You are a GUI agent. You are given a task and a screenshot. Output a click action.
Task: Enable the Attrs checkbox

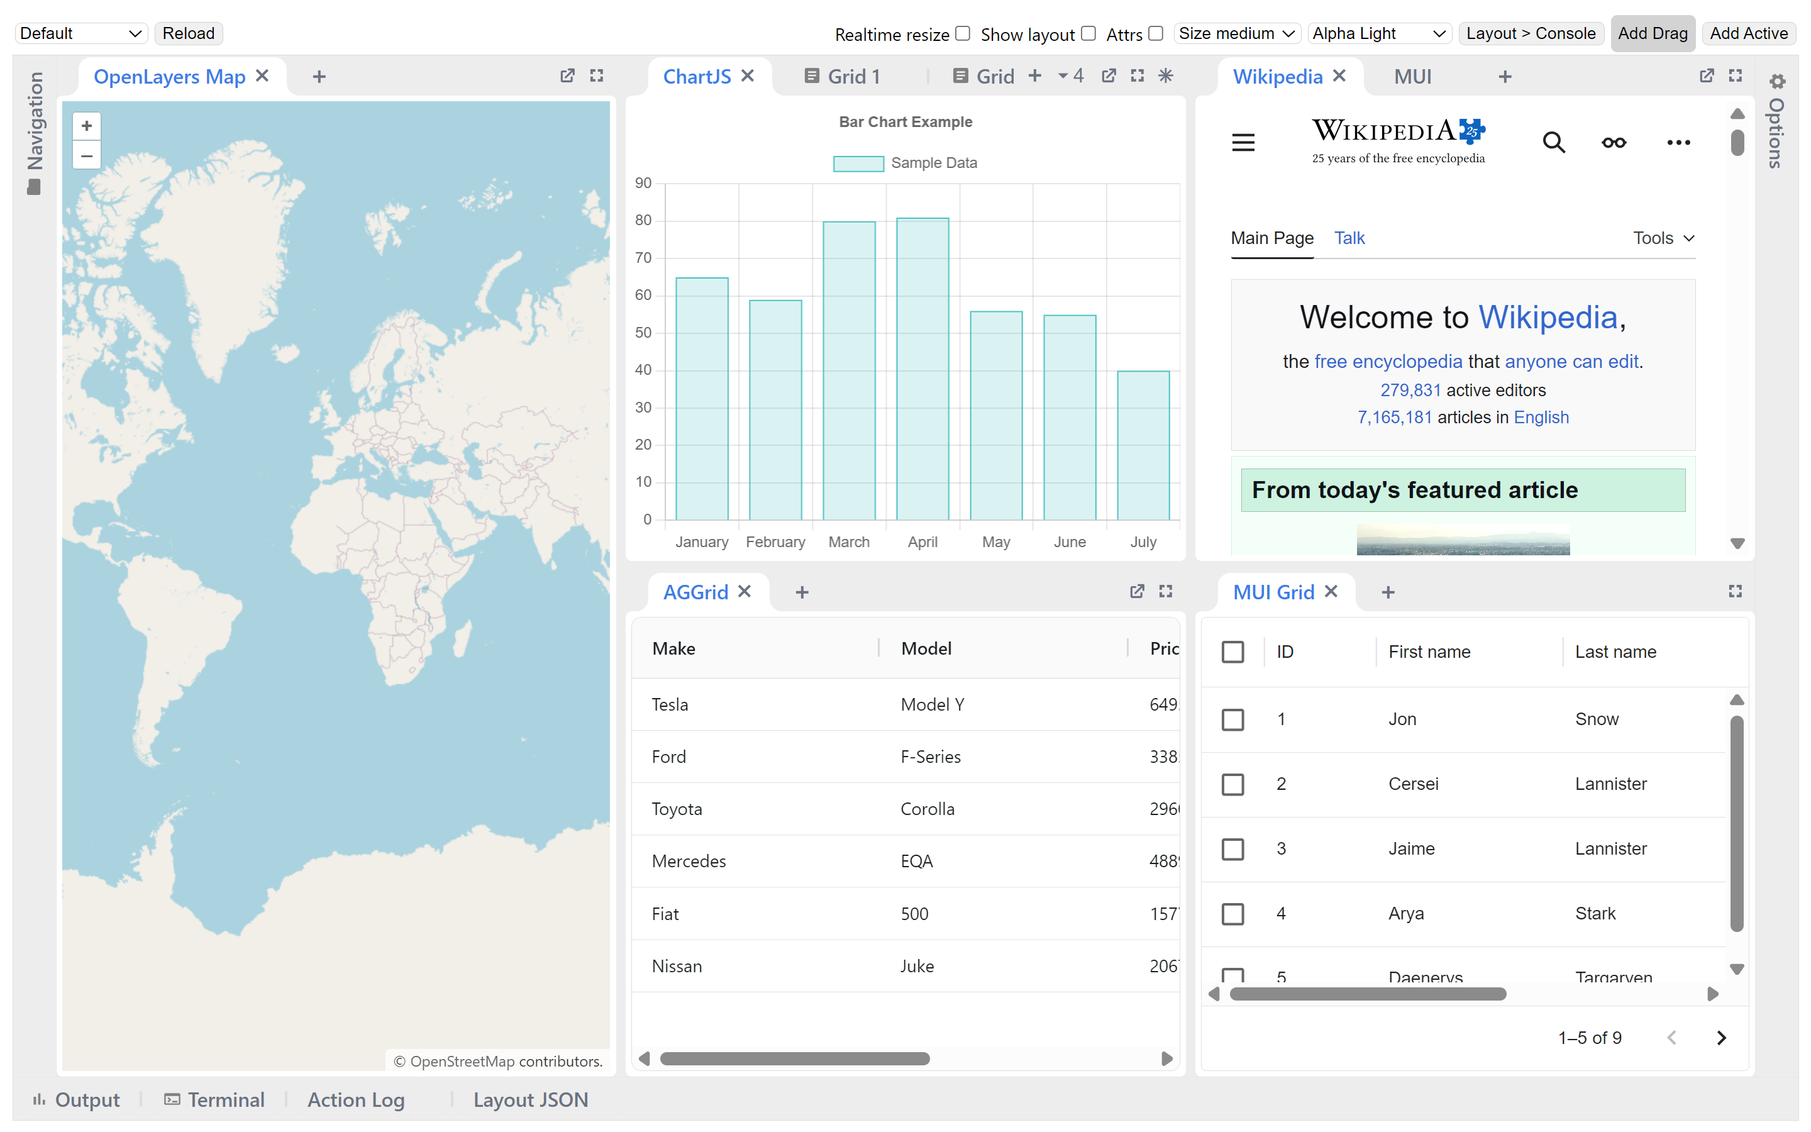tap(1156, 34)
